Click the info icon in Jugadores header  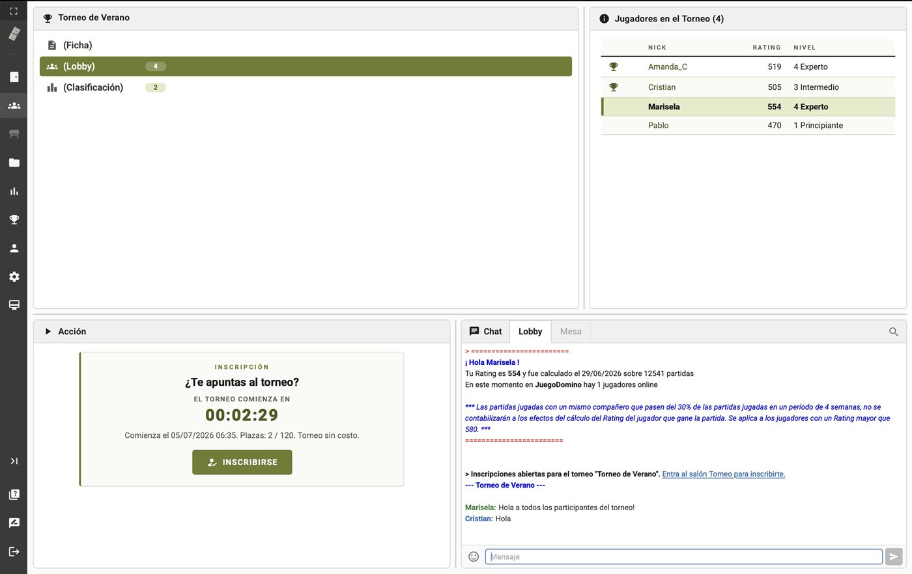click(x=604, y=19)
